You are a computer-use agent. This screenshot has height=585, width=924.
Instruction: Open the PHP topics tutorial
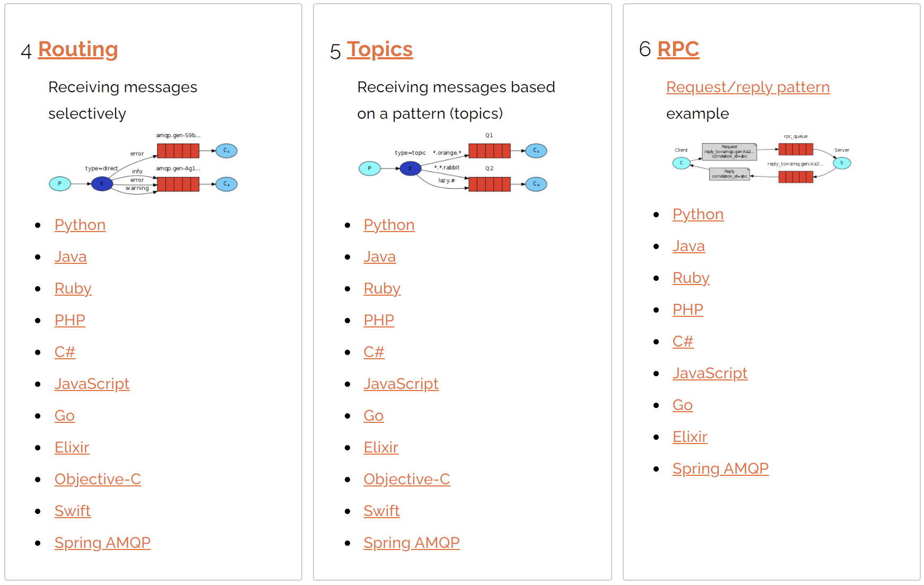(x=378, y=320)
